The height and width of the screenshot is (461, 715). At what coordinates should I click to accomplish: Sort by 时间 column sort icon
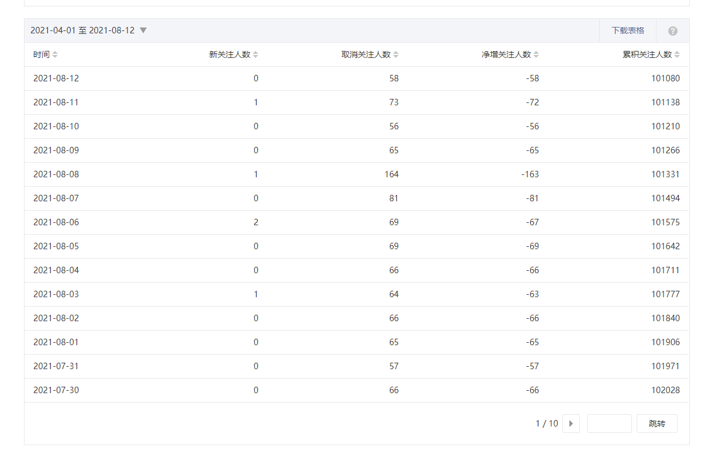click(55, 54)
